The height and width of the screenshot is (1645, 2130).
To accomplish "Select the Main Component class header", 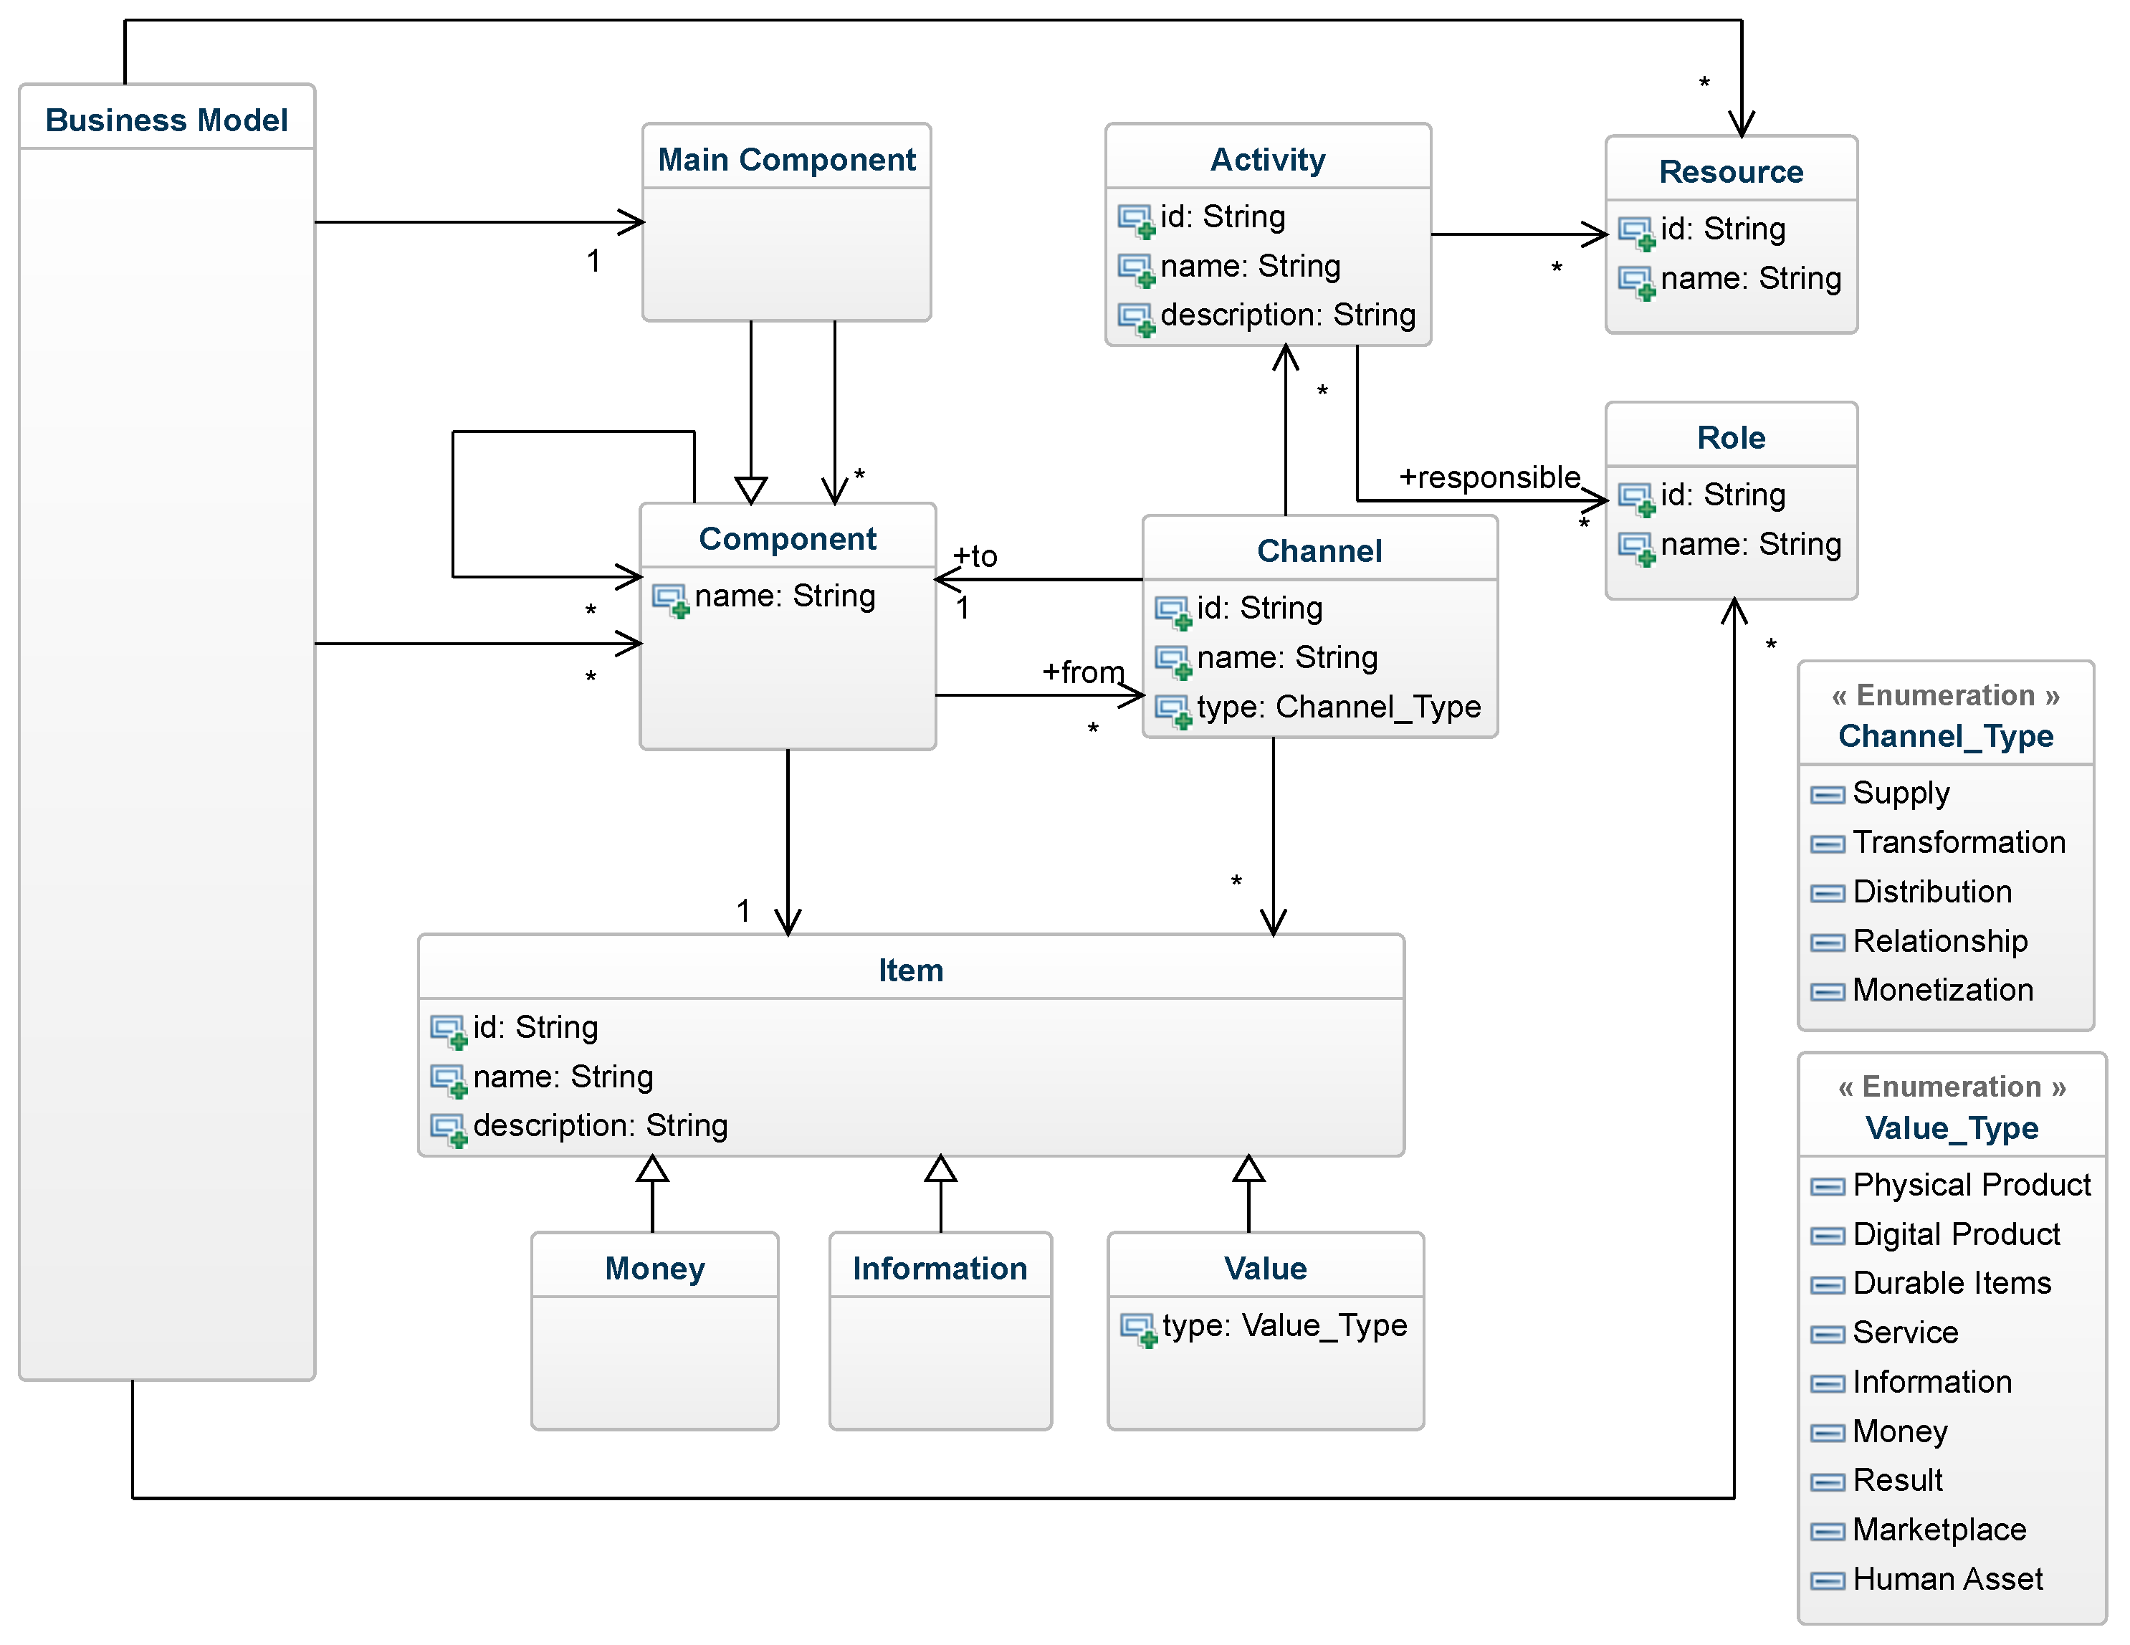I will [786, 159].
